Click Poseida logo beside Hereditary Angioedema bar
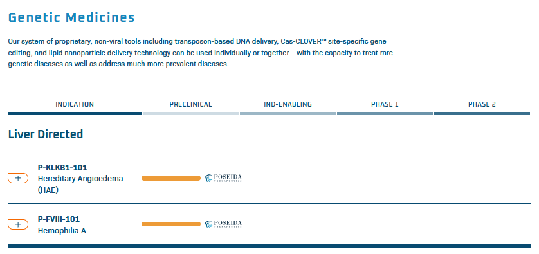Viewport: 539px width, 254px height. 223,178
